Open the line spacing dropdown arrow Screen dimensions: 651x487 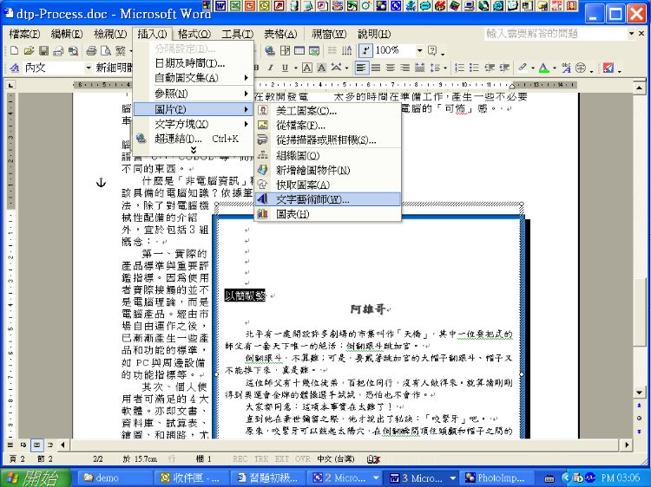click(x=445, y=68)
